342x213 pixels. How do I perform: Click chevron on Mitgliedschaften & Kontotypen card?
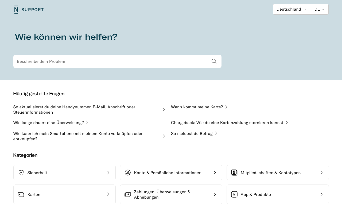coord(321,173)
